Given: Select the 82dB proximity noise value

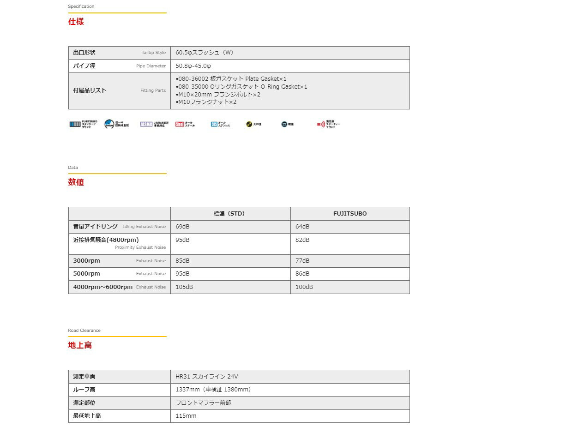Looking at the screenshot, I should click(x=302, y=240).
